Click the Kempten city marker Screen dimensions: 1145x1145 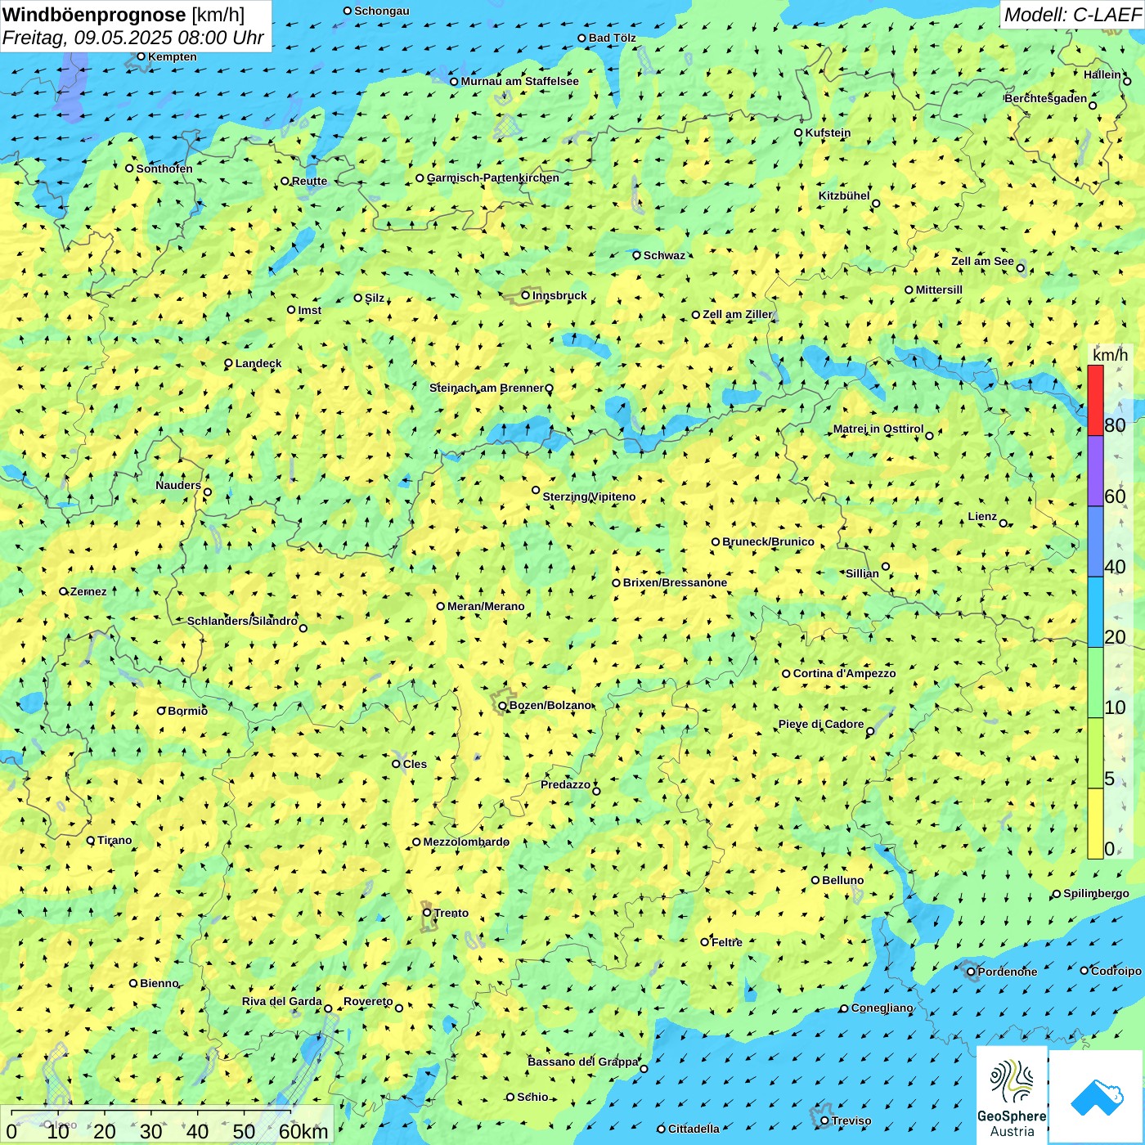[141, 56]
